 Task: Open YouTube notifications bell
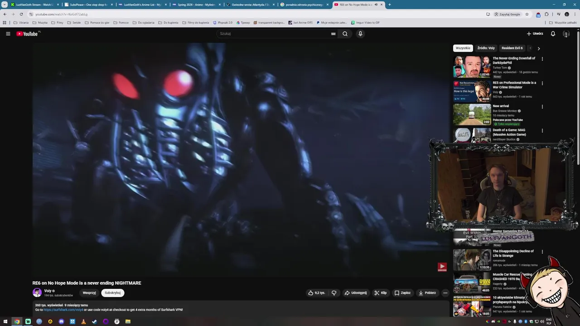(x=553, y=34)
